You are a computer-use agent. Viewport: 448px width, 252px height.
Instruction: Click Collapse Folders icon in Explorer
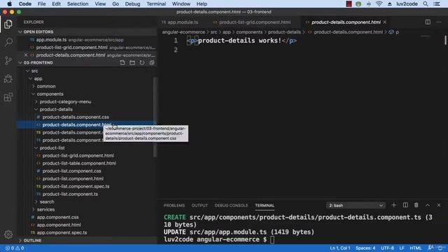coord(152,62)
